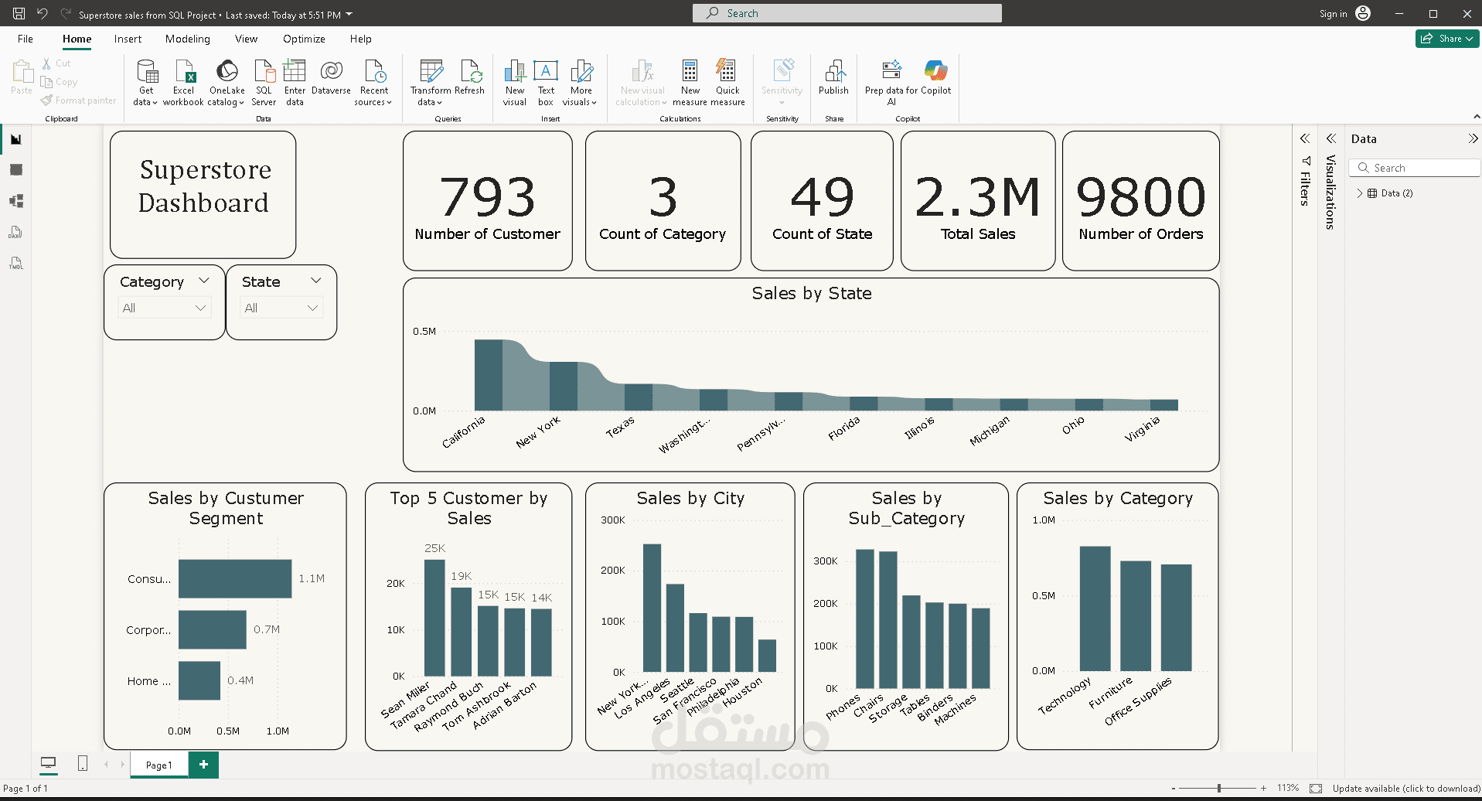Switch to Table view in left sidebar
1482x801 pixels.
(16, 170)
